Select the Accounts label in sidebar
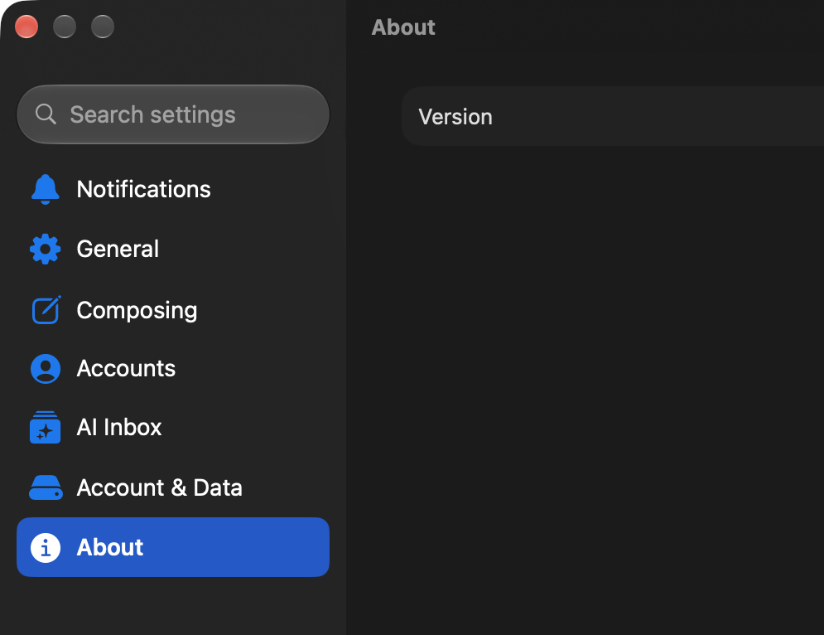The image size is (824, 635). [x=126, y=368]
